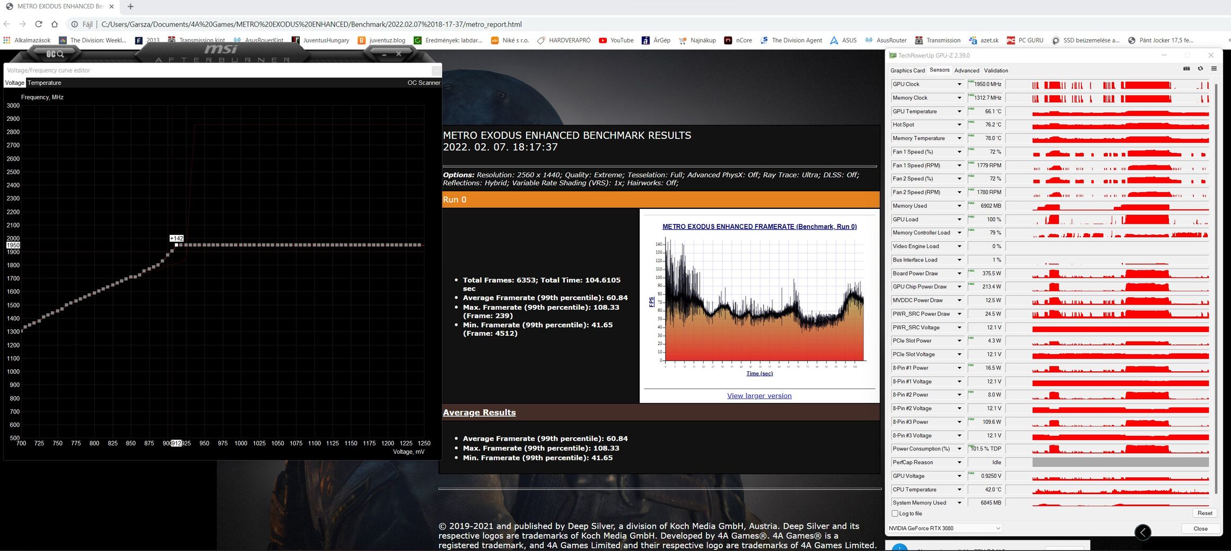Screen dimensions: 1231x551
Task: Click the Average Results heading
Action: click(x=479, y=413)
